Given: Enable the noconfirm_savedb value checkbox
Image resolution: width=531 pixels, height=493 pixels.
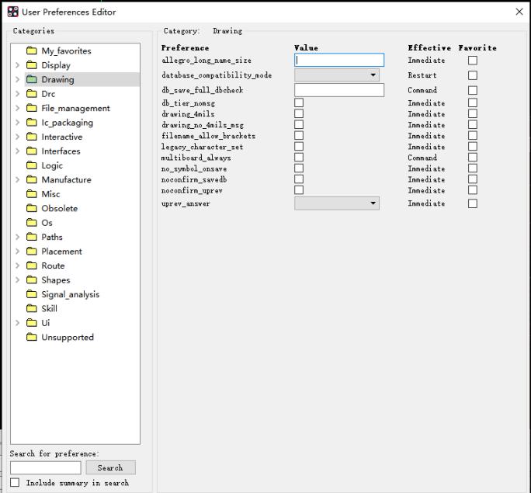Looking at the screenshot, I should click(299, 179).
